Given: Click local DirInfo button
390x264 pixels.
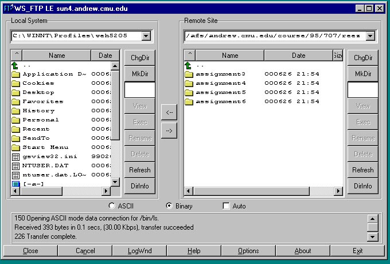Looking at the screenshot, I should click(140, 186).
